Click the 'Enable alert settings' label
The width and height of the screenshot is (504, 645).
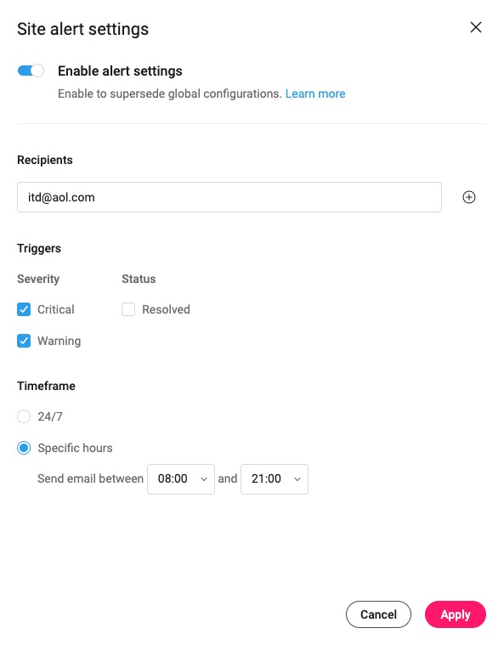click(120, 71)
